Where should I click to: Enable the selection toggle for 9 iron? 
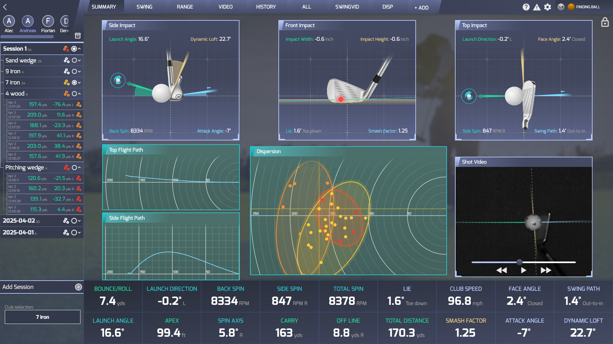[74, 71]
